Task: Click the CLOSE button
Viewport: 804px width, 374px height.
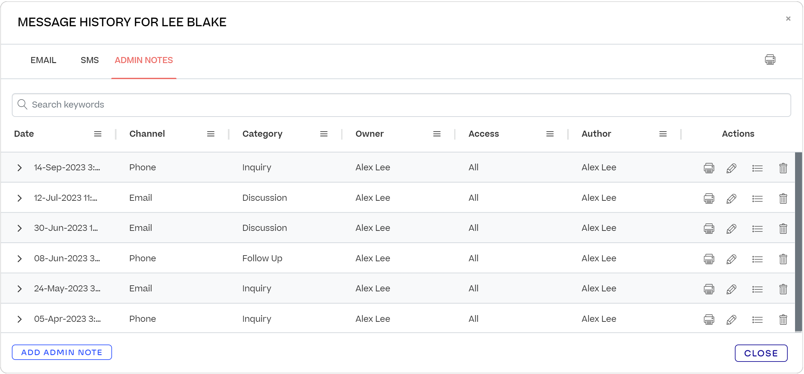Action: pos(761,353)
